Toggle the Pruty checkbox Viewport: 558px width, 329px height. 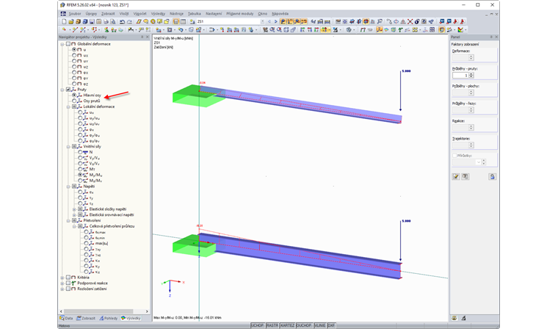pos(68,90)
